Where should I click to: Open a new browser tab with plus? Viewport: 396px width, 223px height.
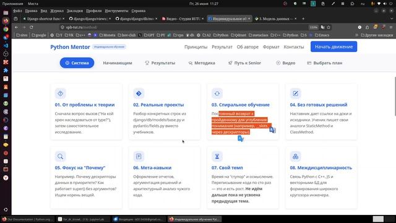(x=303, y=19)
